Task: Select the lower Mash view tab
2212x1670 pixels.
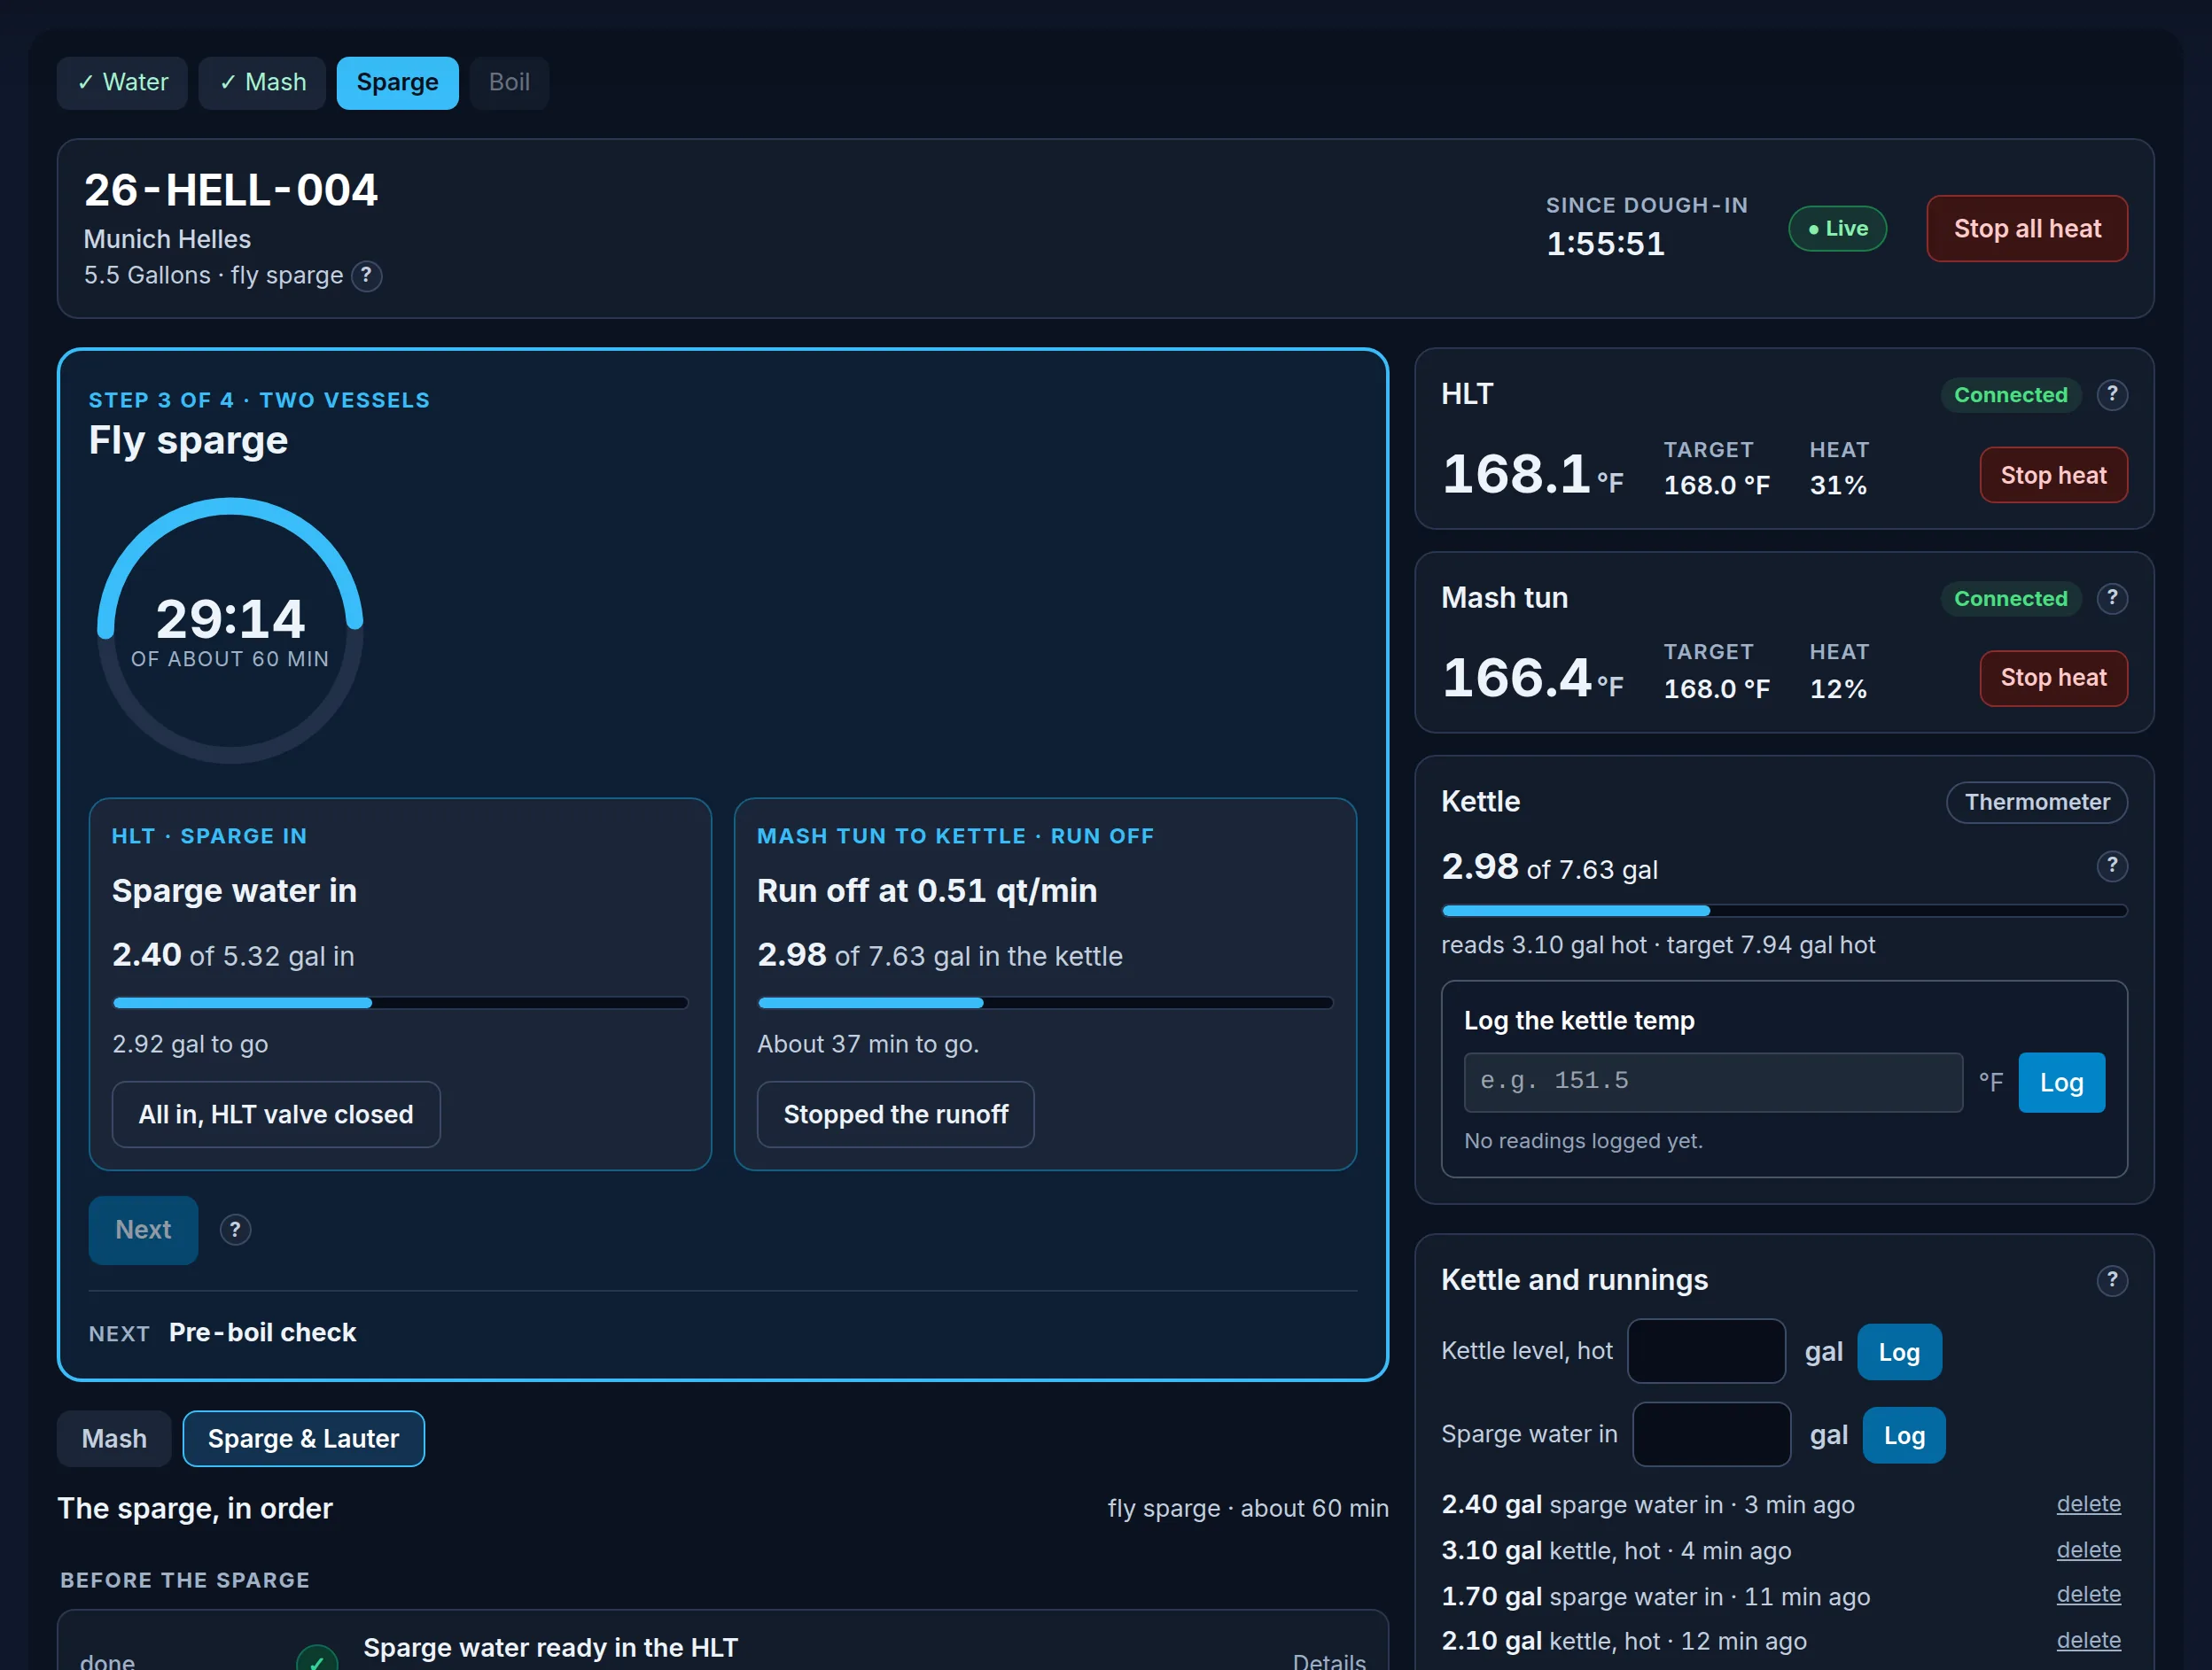Action: coord(114,1439)
